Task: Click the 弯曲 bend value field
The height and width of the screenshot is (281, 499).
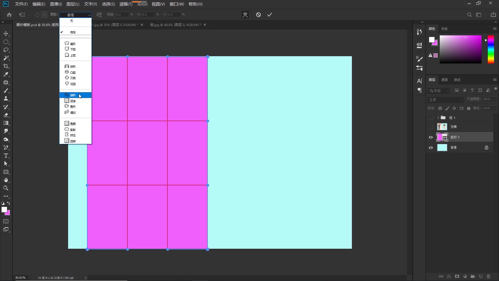Action: (122, 15)
